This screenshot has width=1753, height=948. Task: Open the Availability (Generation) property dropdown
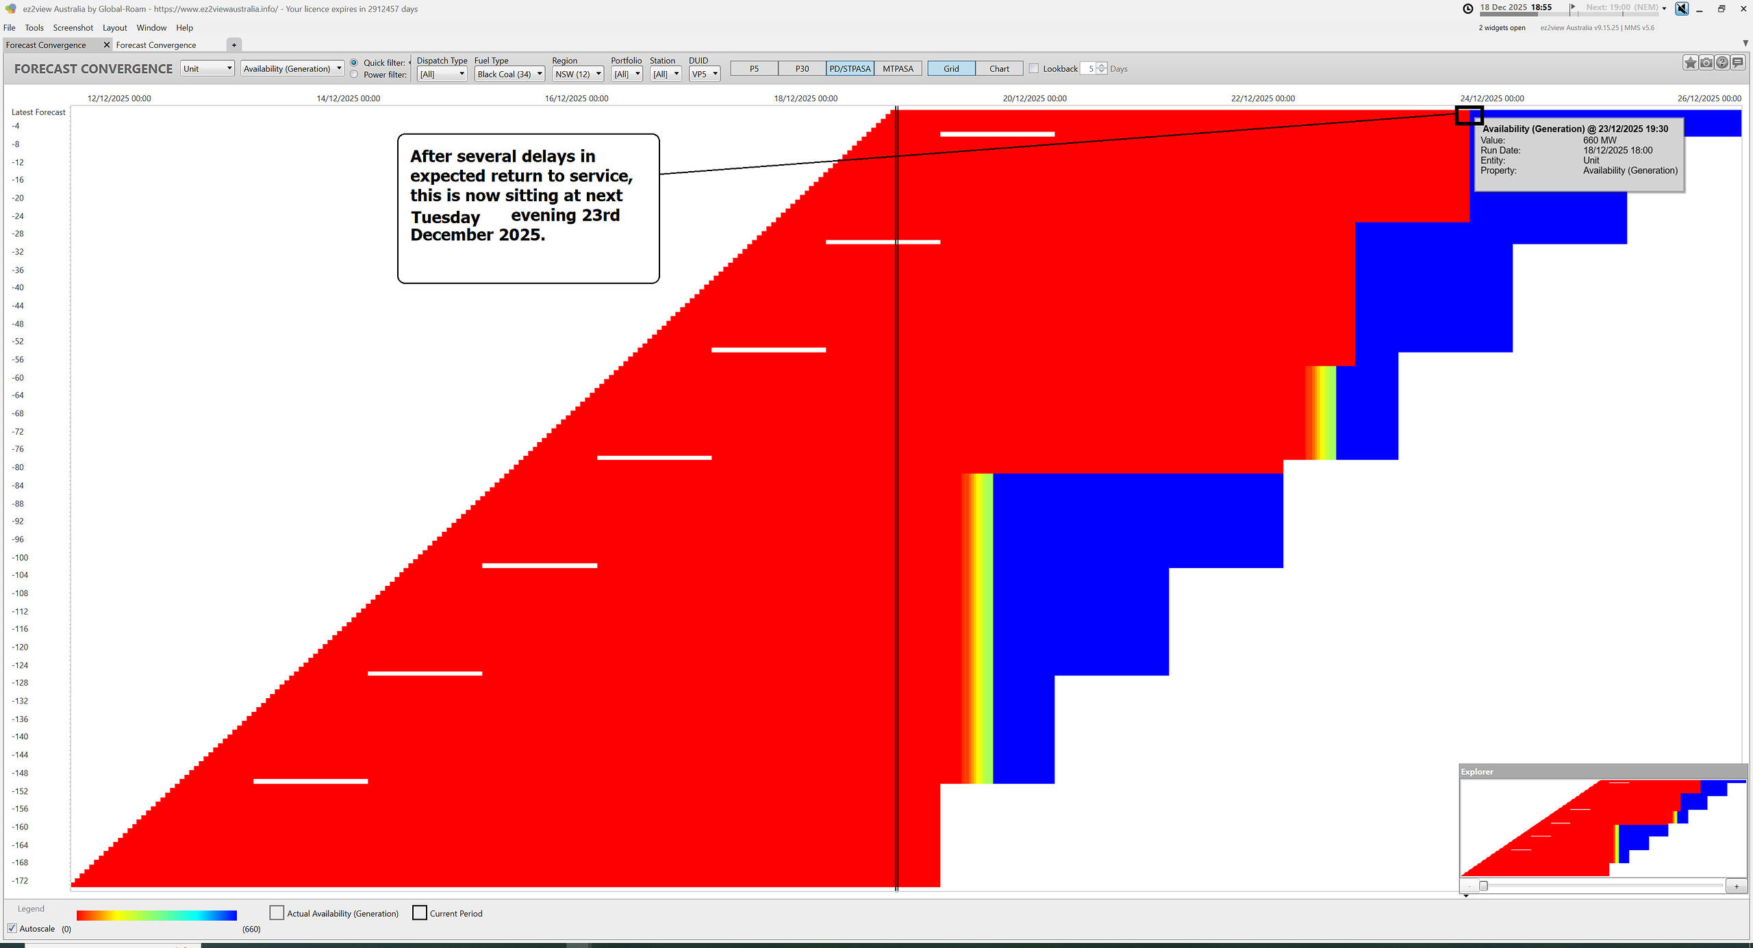292,68
